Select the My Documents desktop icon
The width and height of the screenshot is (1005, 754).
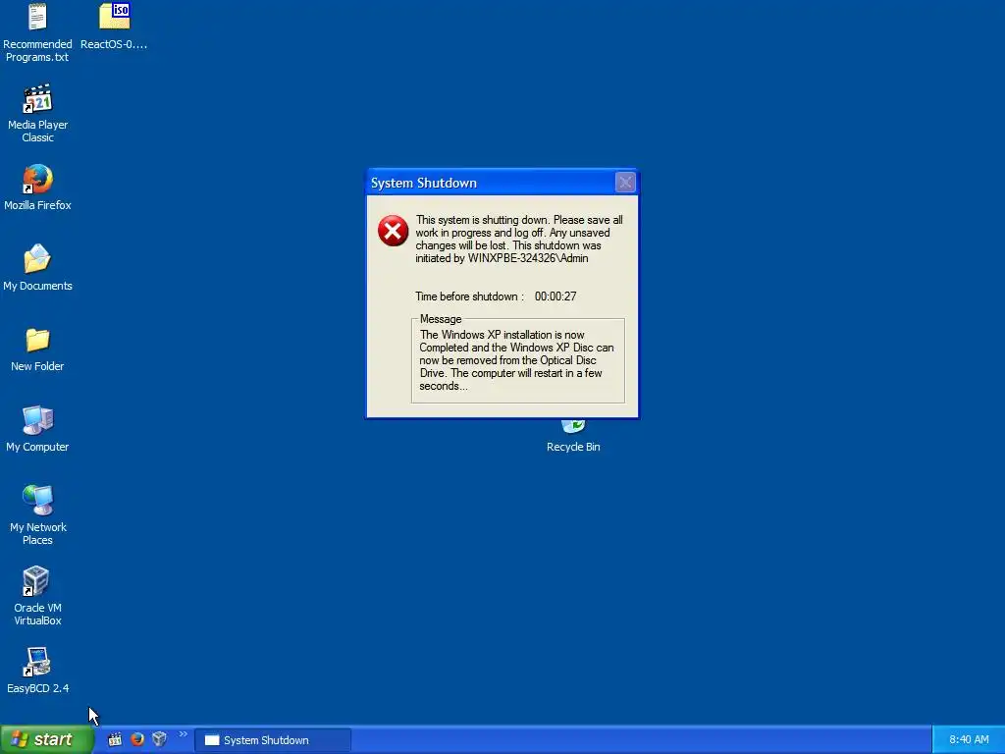pyautogui.click(x=37, y=268)
